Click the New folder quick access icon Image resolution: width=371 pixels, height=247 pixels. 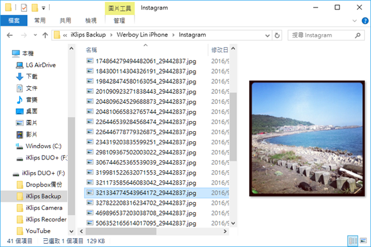35,8
